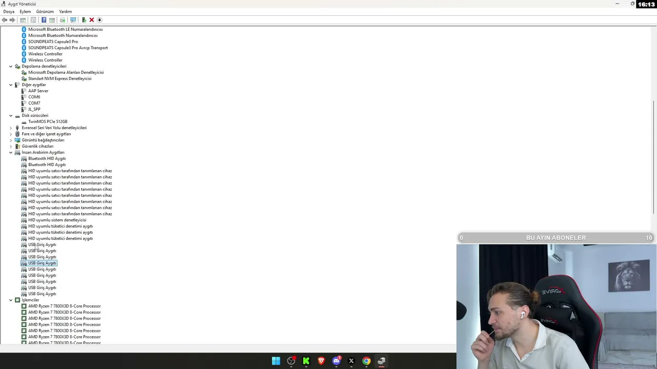Collapse the Disk sürücüleri category arrow
This screenshot has height=369, width=657.
[x=11, y=115]
